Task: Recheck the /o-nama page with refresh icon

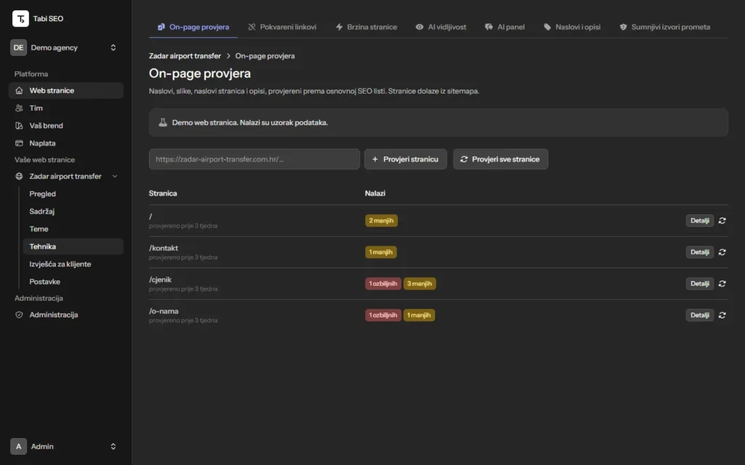Action: (x=722, y=315)
